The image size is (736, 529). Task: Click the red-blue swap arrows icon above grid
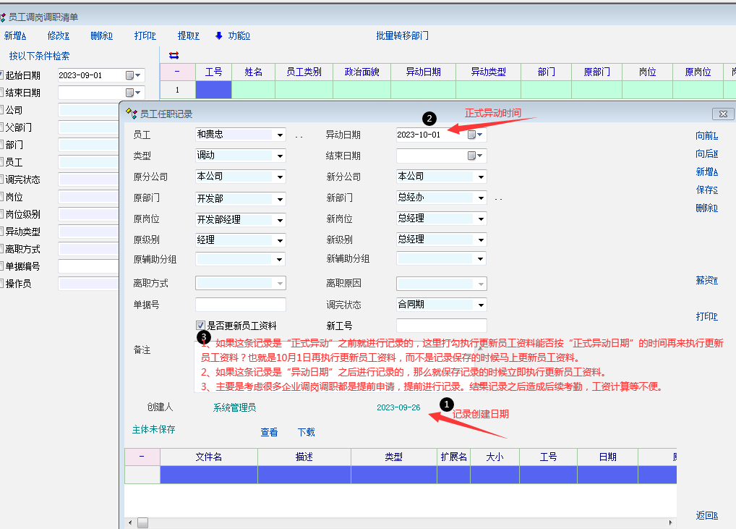[x=174, y=55]
